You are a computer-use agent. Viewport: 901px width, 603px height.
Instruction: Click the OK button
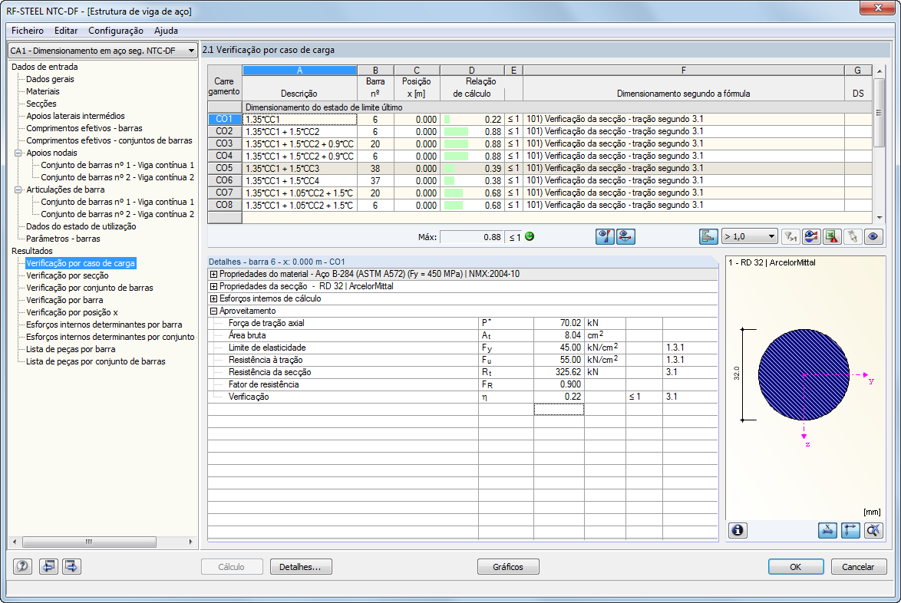click(x=795, y=567)
